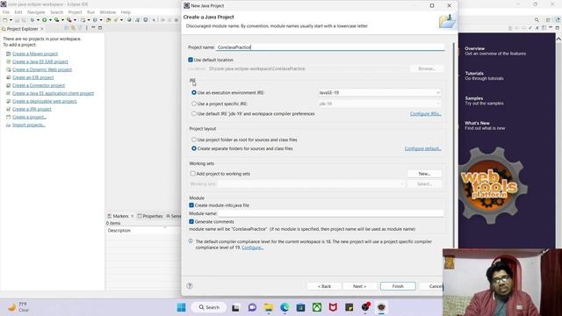Click the Open Type toolbar icon
The height and width of the screenshot is (316, 562).
click(x=108, y=20)
